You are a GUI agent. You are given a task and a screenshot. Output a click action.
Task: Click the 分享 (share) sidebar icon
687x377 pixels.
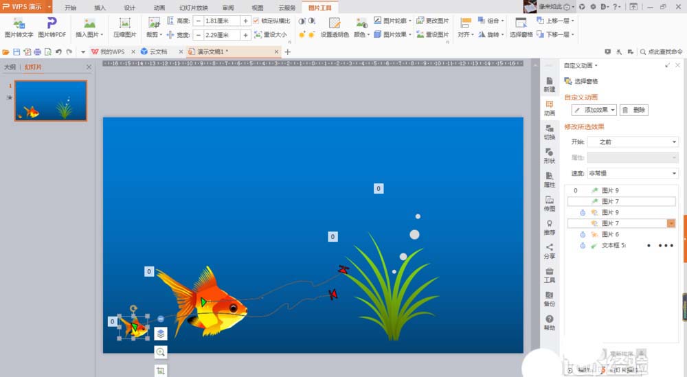[x=550, y=251]
